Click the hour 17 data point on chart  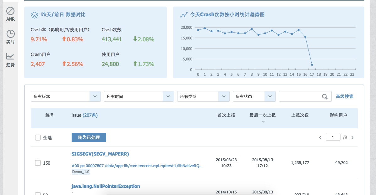coord(312,65)
